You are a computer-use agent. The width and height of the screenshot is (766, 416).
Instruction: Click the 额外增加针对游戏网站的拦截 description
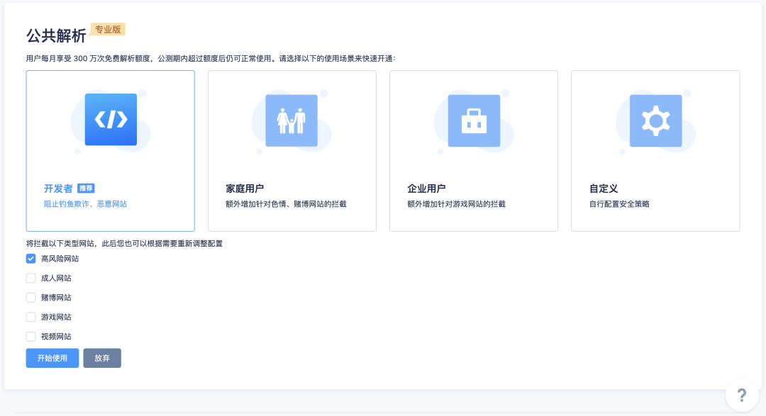click(x=456, y=204)
